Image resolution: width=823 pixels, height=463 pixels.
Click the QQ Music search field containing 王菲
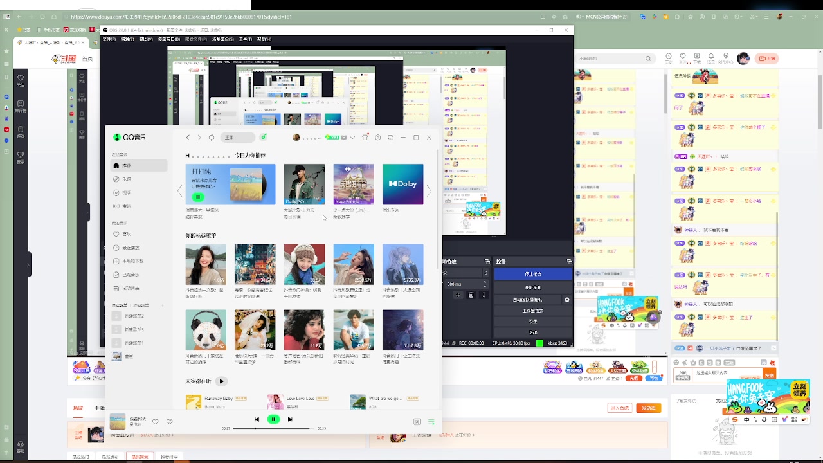238,138
